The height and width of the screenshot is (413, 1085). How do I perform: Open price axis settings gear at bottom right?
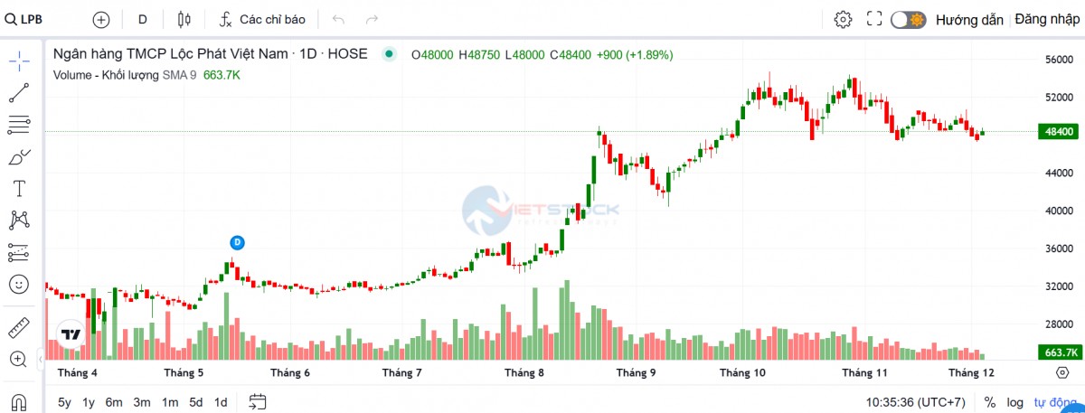tap(1061, 372)
